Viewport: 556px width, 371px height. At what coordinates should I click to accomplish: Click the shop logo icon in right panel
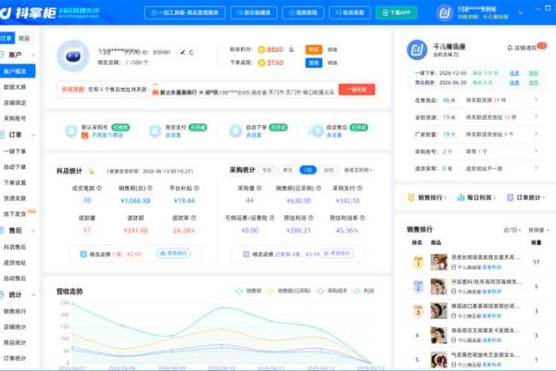(x=417, y=50)
